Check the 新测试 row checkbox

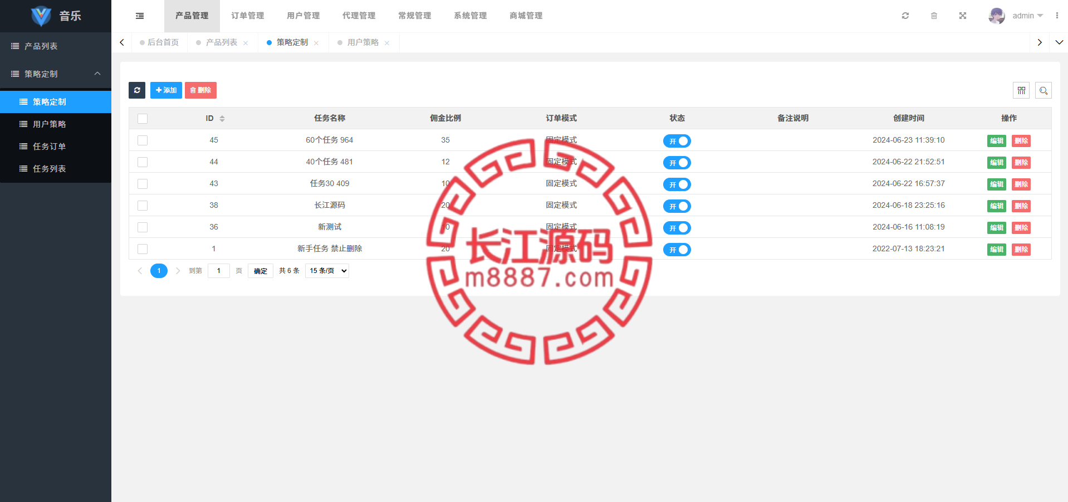coord(143,227)
